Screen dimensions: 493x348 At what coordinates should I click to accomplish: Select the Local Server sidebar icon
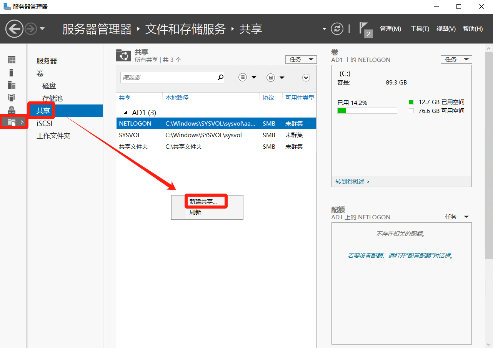[x=12, y=72]
